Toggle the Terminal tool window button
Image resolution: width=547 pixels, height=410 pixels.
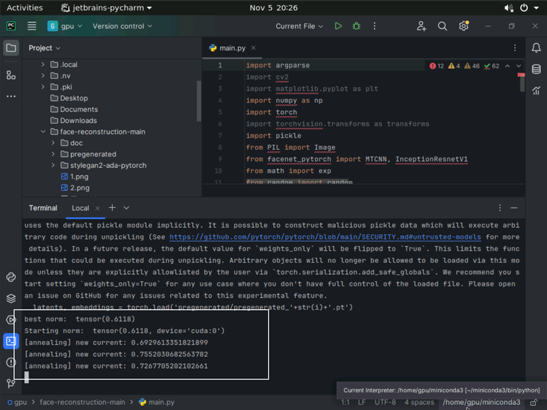click(x=11, y=341)
